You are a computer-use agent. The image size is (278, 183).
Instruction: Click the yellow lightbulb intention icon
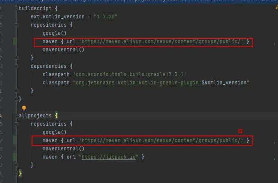[x=24, y=108]
